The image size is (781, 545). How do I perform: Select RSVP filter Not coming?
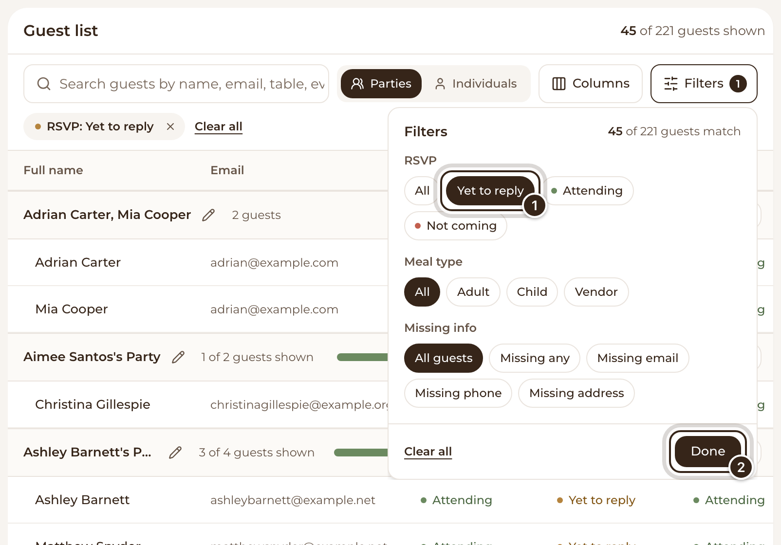(x=456, y=226)
